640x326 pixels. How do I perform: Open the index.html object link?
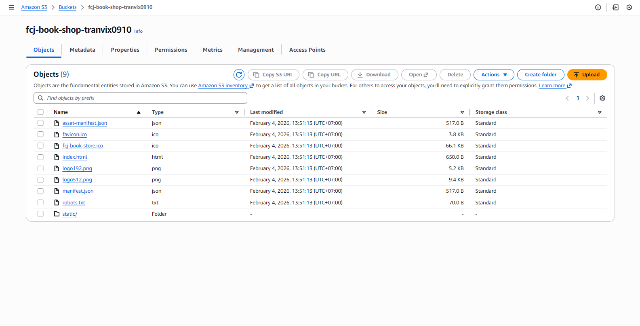[x=75, y=157]
